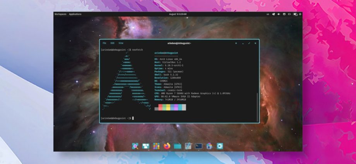
Task: Maximize the terminal window
Action: pyautogui.click(x=249, y=43)
